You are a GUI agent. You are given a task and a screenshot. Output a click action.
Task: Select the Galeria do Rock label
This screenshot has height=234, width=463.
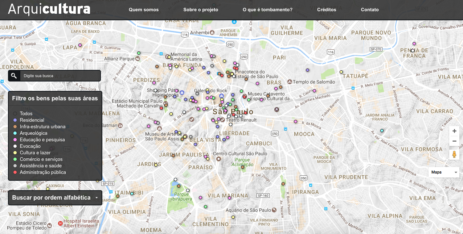[x=211, y=91]
